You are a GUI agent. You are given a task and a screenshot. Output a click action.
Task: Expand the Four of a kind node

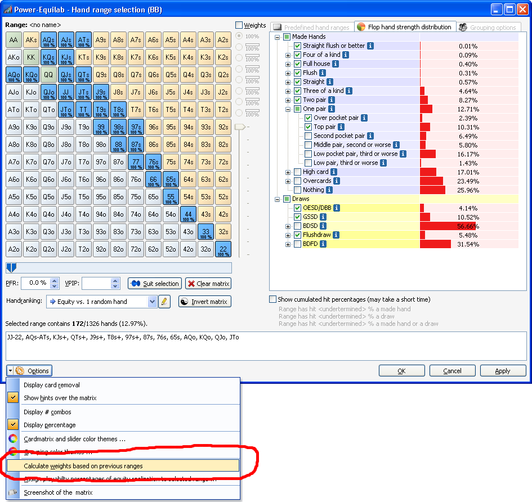(288, 55)
